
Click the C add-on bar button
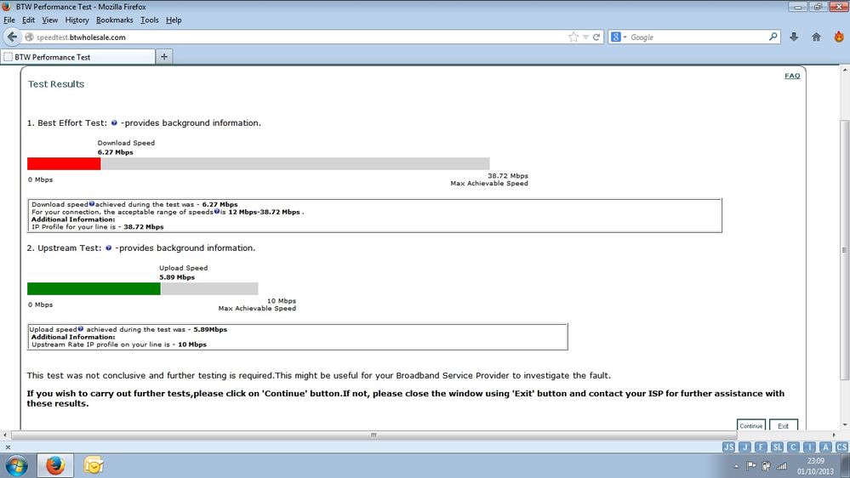pos(793,447)
